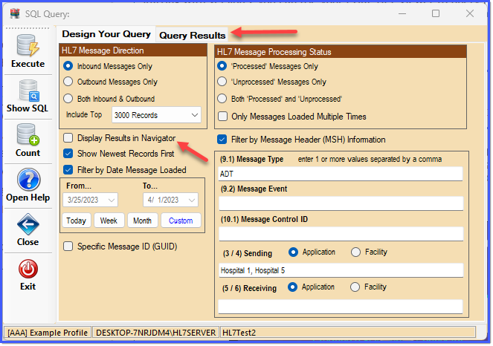Select Receiving Facility radio button
This screenshot has height=346, width=493.
pyautogui.click(x=355, y=287)
